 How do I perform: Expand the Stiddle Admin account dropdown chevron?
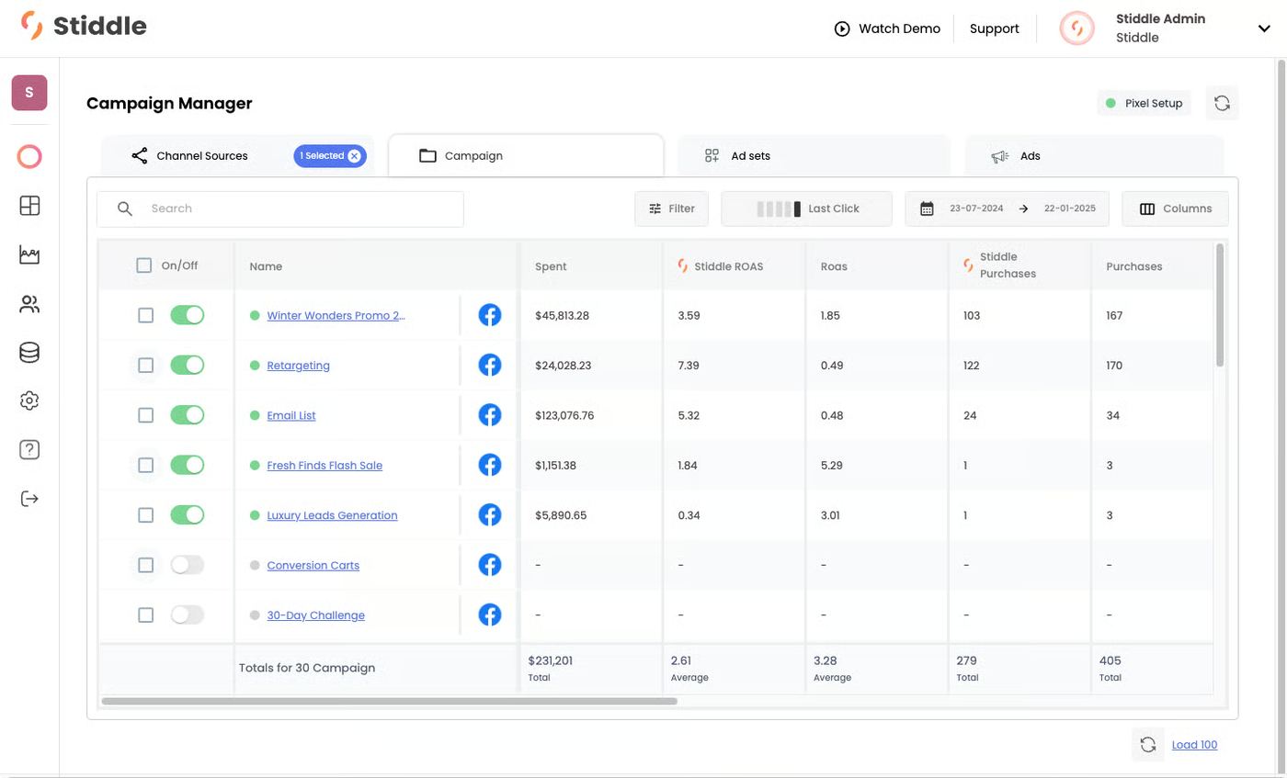tap(1264, 28)
